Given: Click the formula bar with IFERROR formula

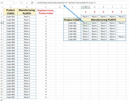Looking at the screenshot, I should coord(82,3).
